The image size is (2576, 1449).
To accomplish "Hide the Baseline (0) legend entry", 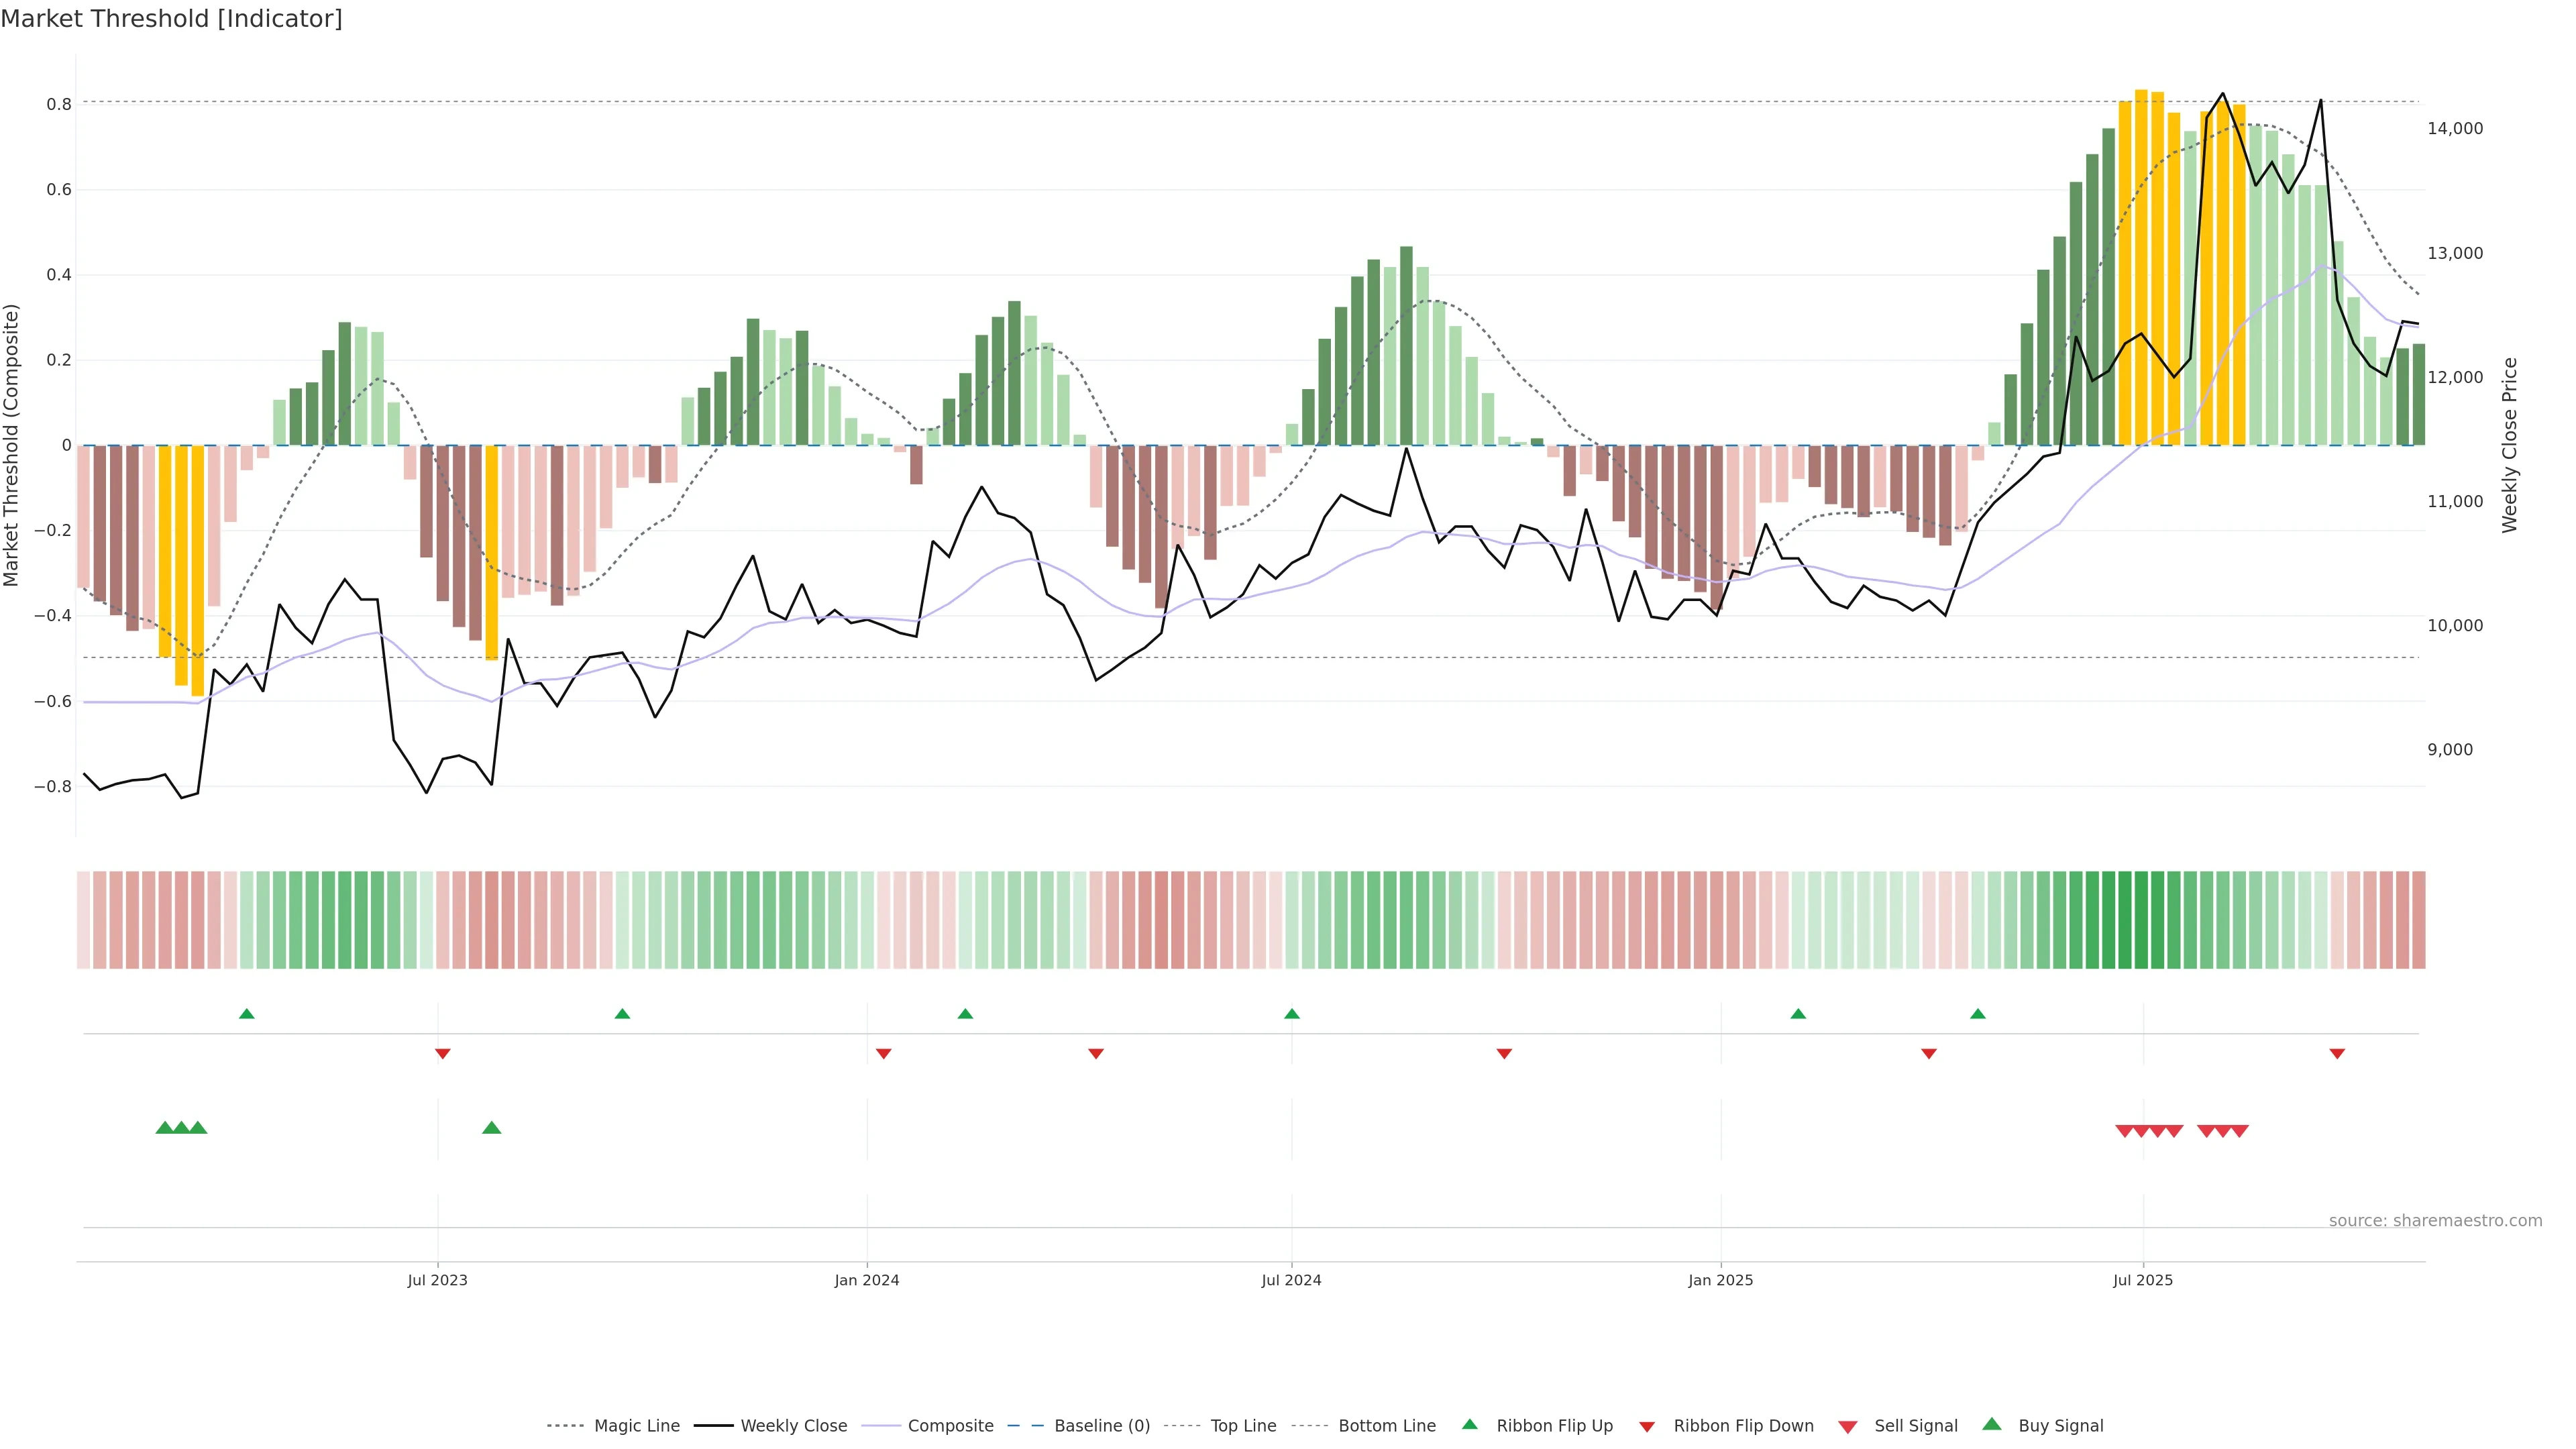I will [x=1101, y=1426].
